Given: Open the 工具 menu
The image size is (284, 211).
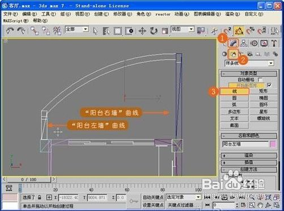Looking at the screenshot, I should [48, 14].
